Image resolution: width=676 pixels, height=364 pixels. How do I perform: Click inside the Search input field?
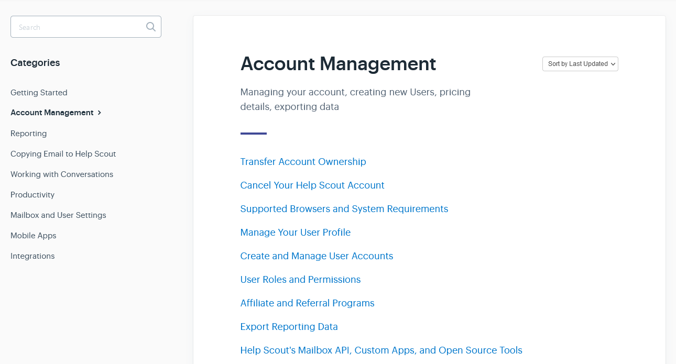79,27
